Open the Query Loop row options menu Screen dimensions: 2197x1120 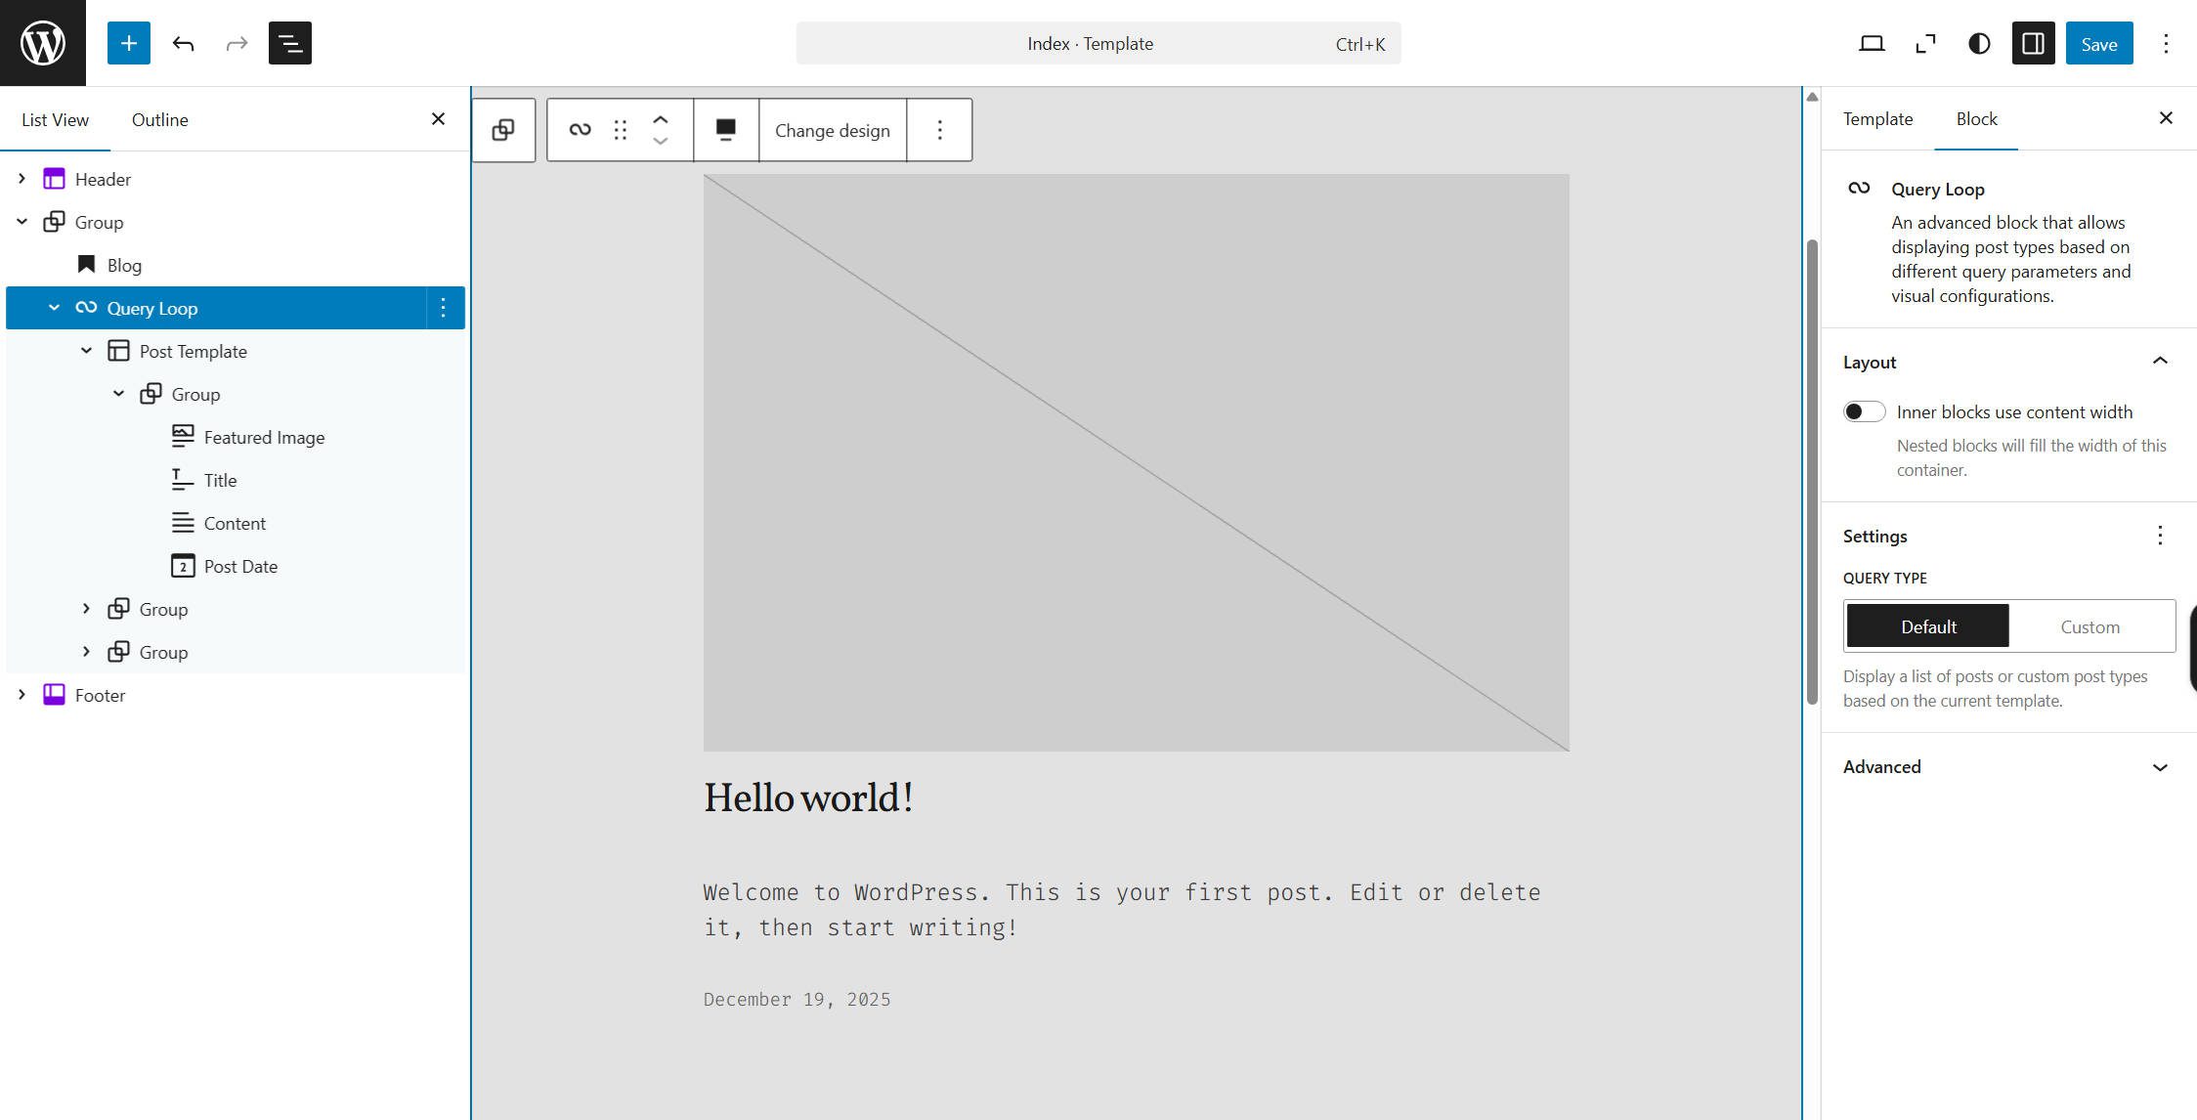pos(444,308)
